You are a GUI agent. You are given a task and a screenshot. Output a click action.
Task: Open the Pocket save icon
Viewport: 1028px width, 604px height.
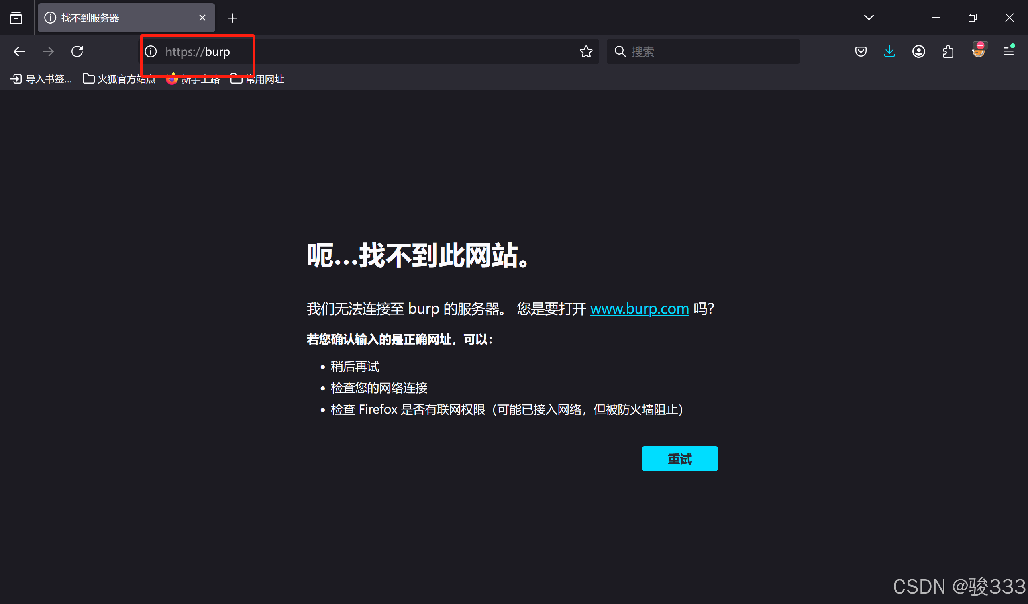pyautogui.click(x=861, y=51)
